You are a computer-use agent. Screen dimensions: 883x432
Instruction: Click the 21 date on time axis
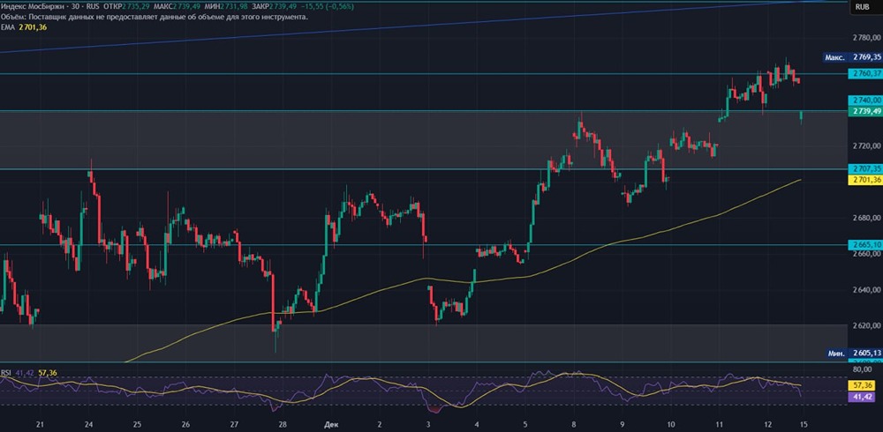tap(40, 423)
